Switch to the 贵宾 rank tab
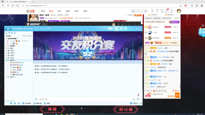205x115 pixels. click(x=167, y=18)
